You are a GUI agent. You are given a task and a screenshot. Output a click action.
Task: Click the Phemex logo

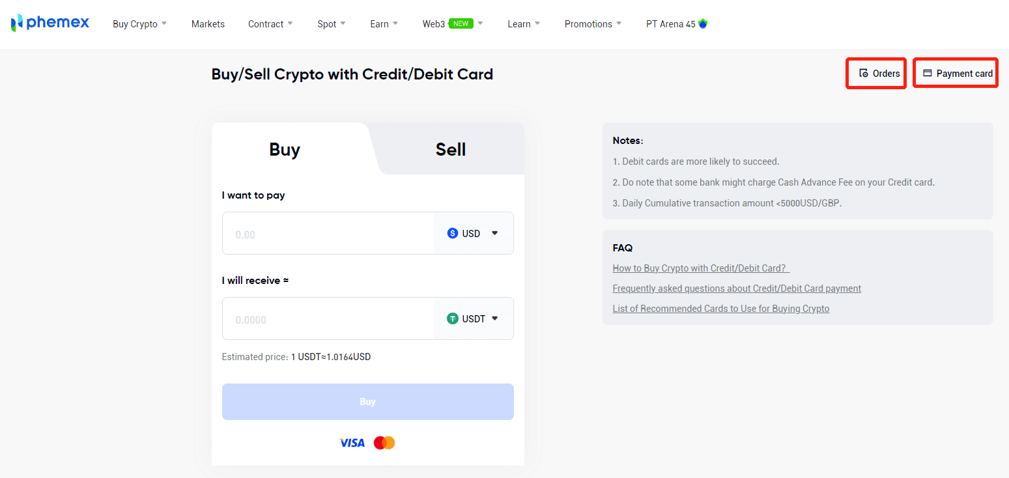50,22
